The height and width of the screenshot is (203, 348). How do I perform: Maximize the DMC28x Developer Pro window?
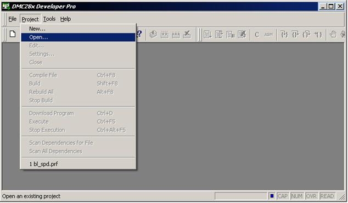click(331, 6)
